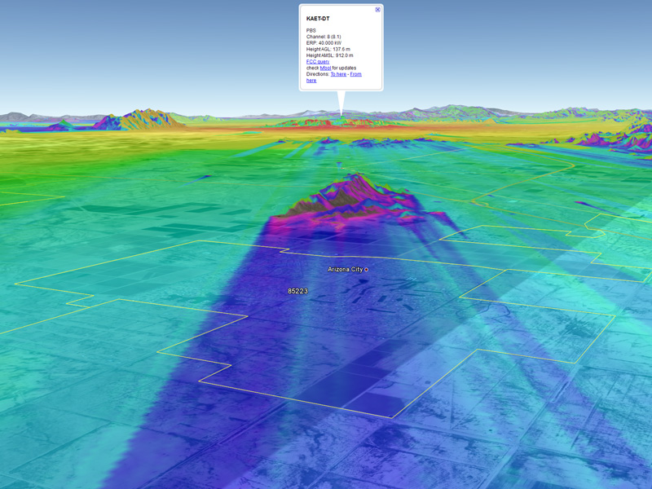652x489 pixels.
Task: Click the Arizona City map label
Action: [345, 269]
